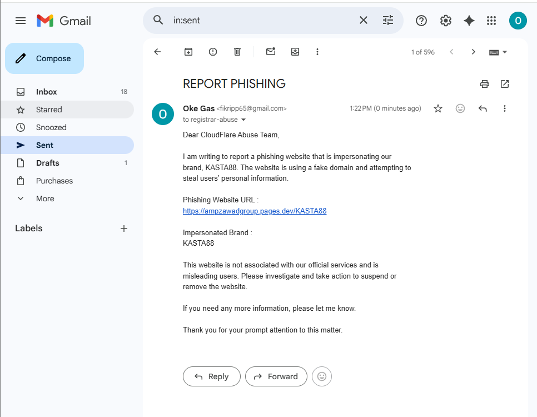Open the Sent folder
Screen dimensions: 537x417
click(x=67, y=145)
